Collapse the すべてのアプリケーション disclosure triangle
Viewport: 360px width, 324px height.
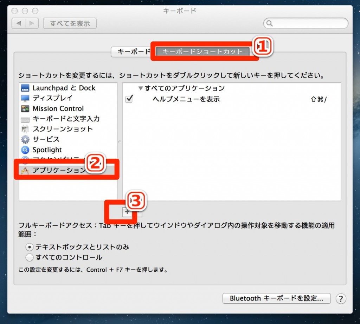click(x=141, y=88)
